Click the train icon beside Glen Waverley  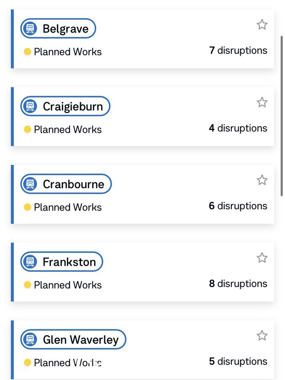point(30,339)
